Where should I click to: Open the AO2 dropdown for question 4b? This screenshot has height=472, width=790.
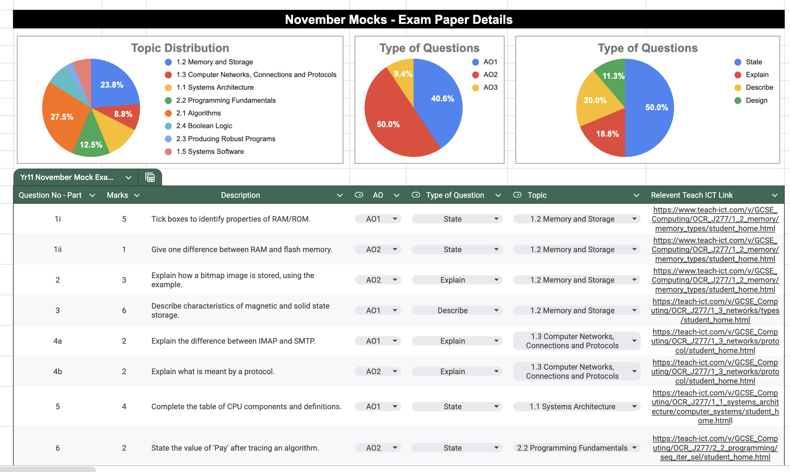coord(378,371)
